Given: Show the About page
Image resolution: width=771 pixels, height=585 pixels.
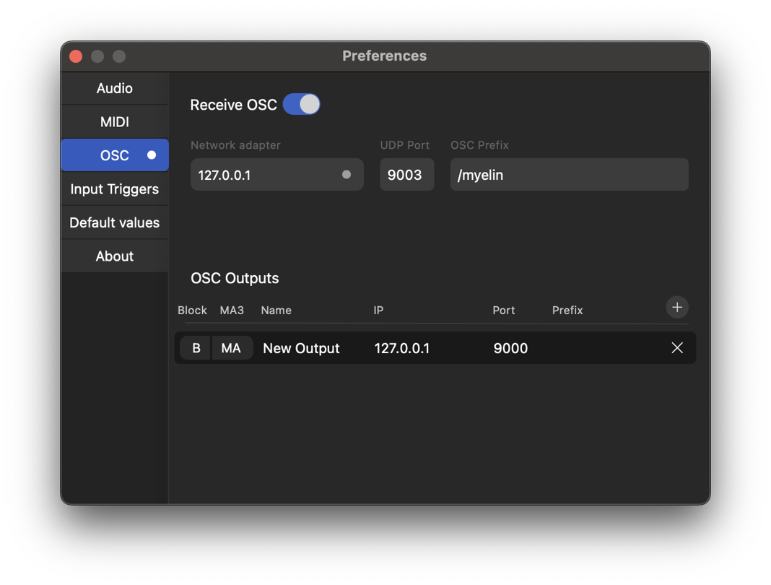Looking at the screenshot, I should tap(115, 256).
